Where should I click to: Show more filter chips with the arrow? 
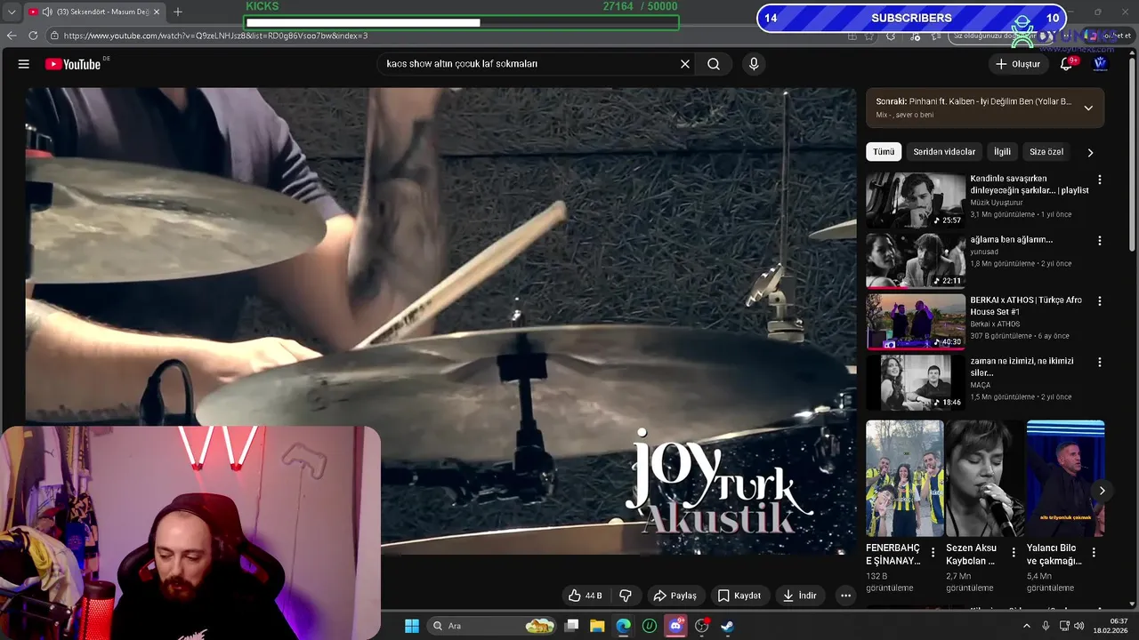tap(1090, 152)
